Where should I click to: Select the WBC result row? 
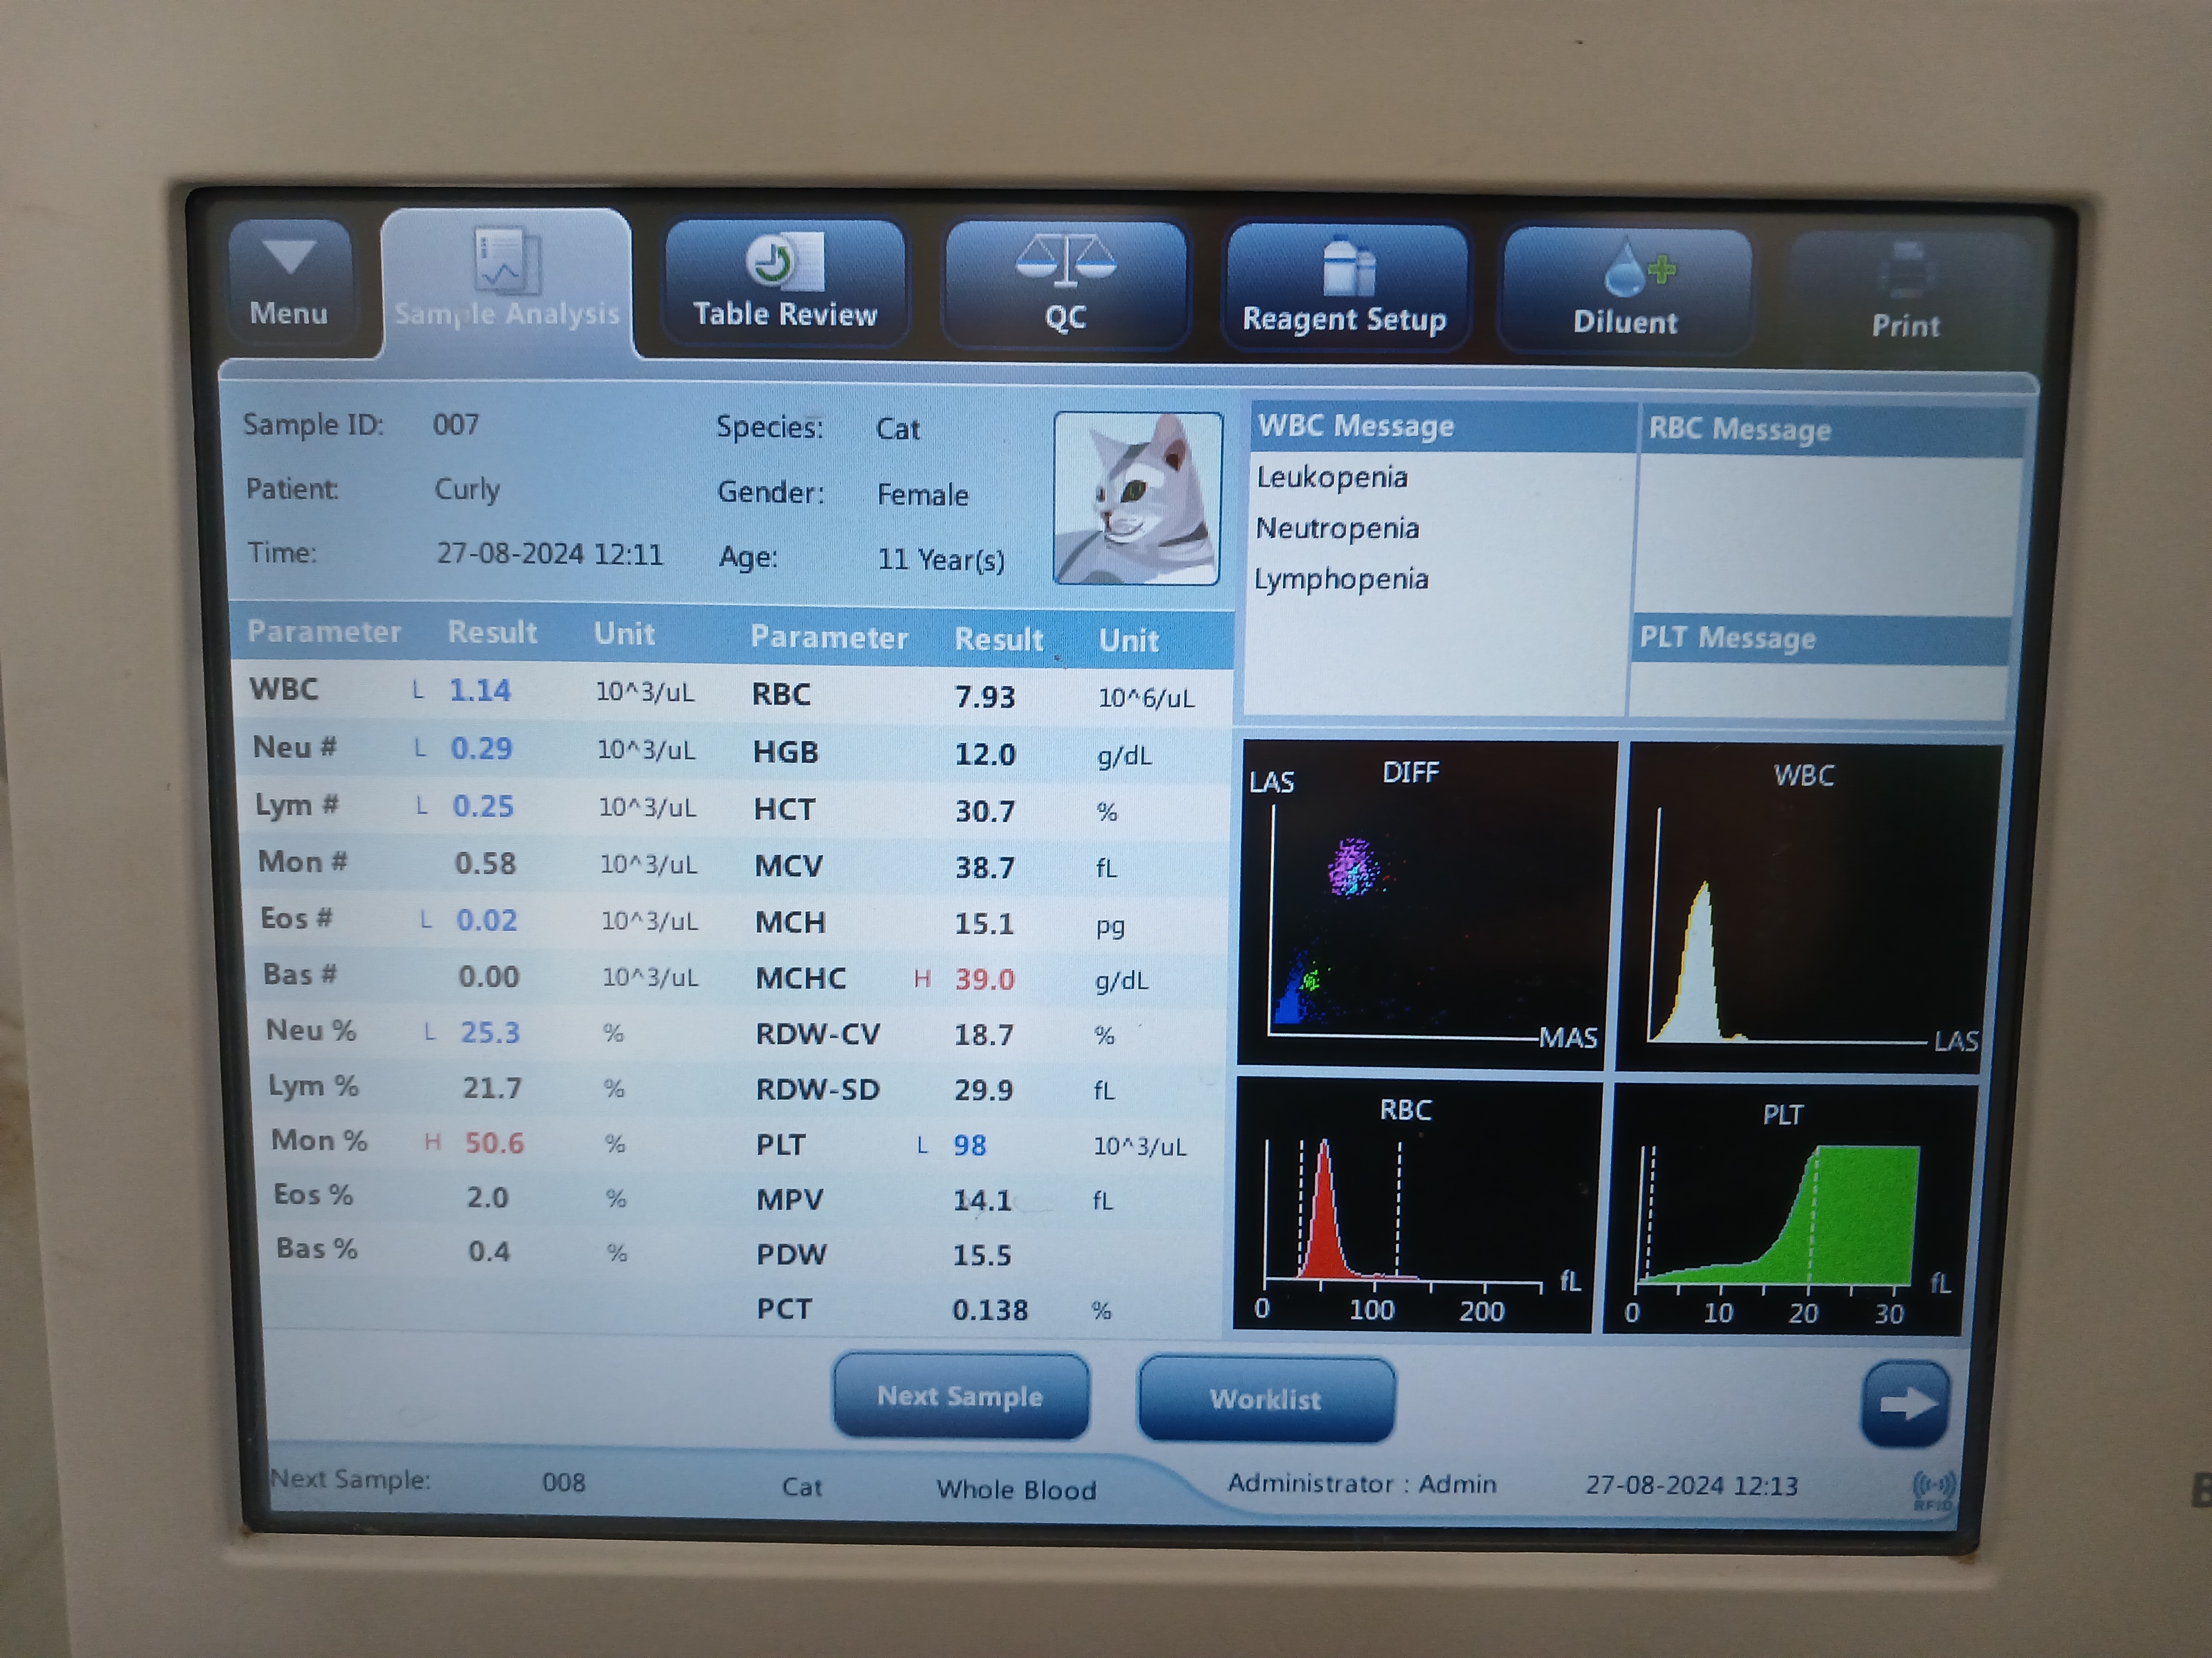480,691
